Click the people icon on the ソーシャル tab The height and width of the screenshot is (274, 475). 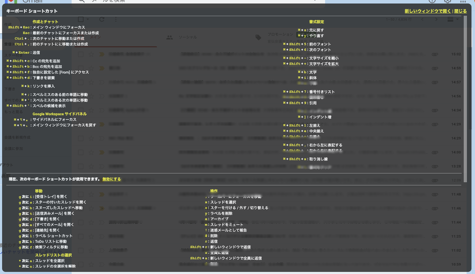[169, 38]
